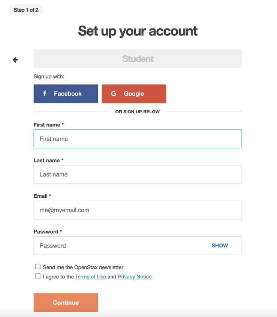This screenshot has width=277, height=317.
Task: Select the Google logo icon
Action: (113, 93)
